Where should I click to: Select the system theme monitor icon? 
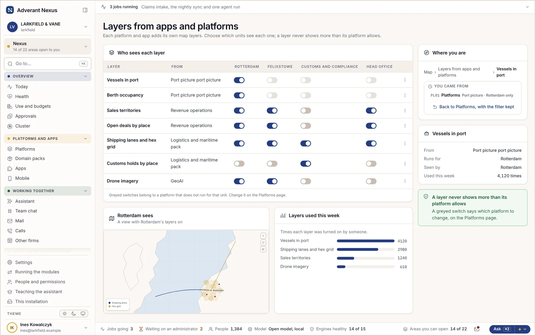[x=83, y=314]
